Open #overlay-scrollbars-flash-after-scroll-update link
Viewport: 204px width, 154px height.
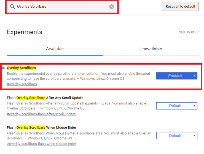pos(41,114)
